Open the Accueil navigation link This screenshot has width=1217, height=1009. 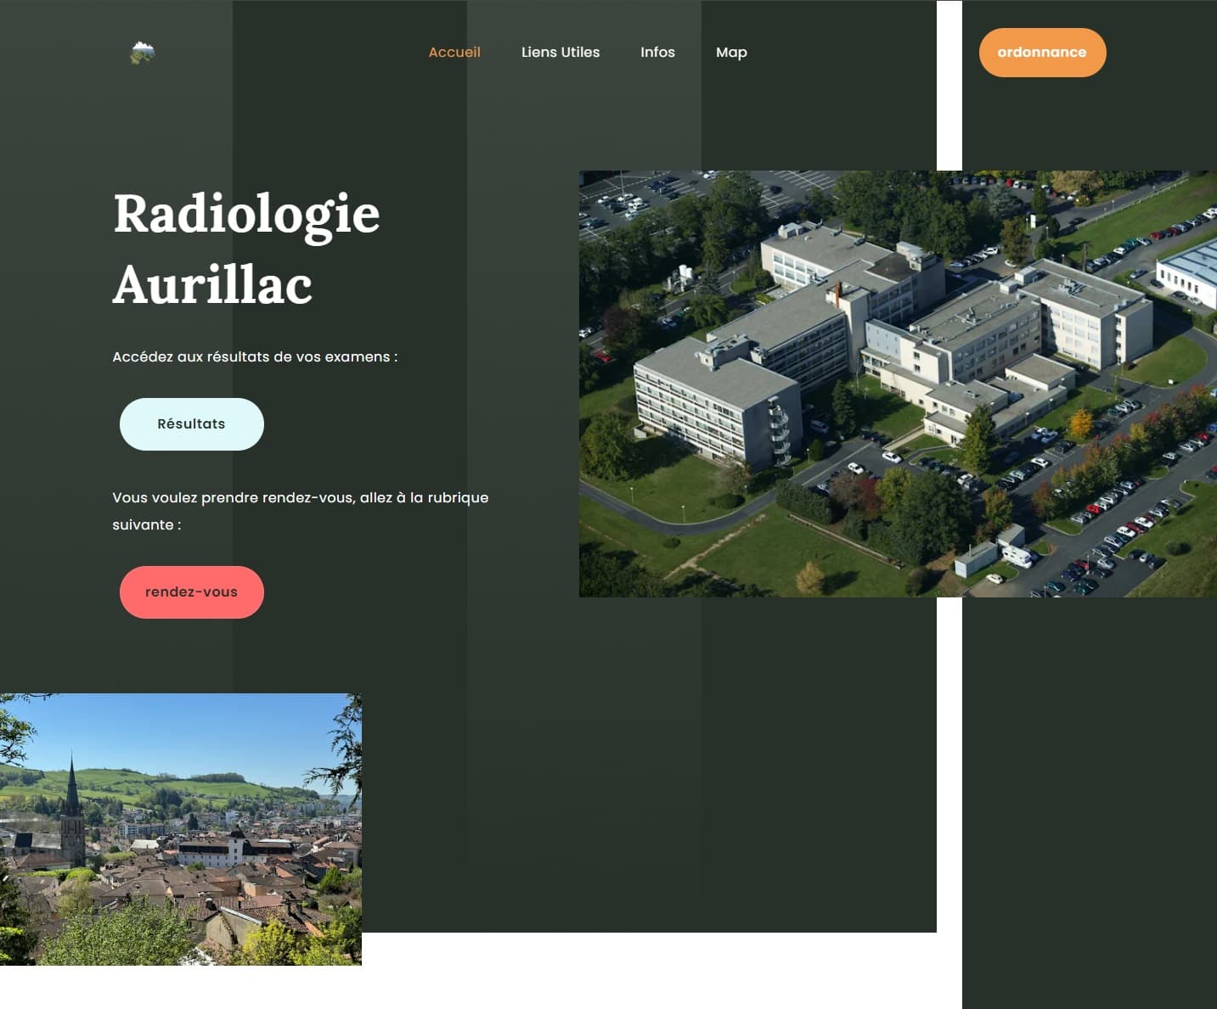click(x=454, y=53)
